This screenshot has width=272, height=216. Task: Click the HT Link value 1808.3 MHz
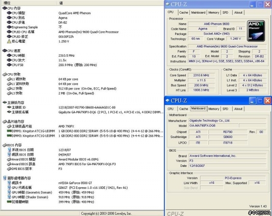click(201, 90)
